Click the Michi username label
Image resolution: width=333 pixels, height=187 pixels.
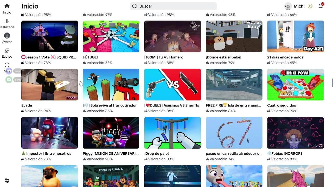coord(299,6)
